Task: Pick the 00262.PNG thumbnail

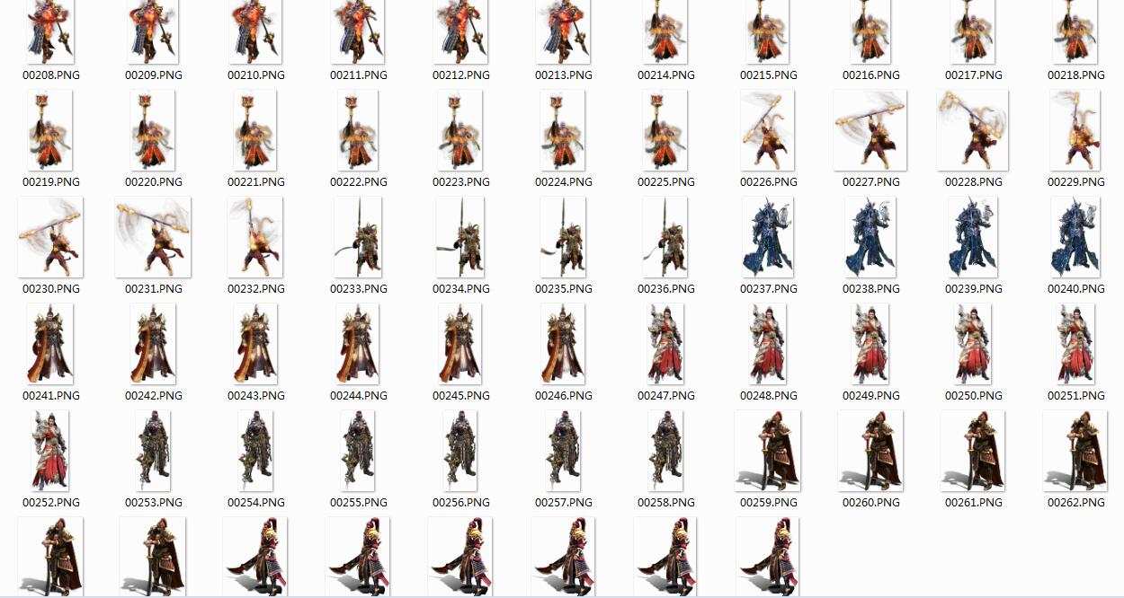Action: pyautogui.click(x=1076, y=451)
